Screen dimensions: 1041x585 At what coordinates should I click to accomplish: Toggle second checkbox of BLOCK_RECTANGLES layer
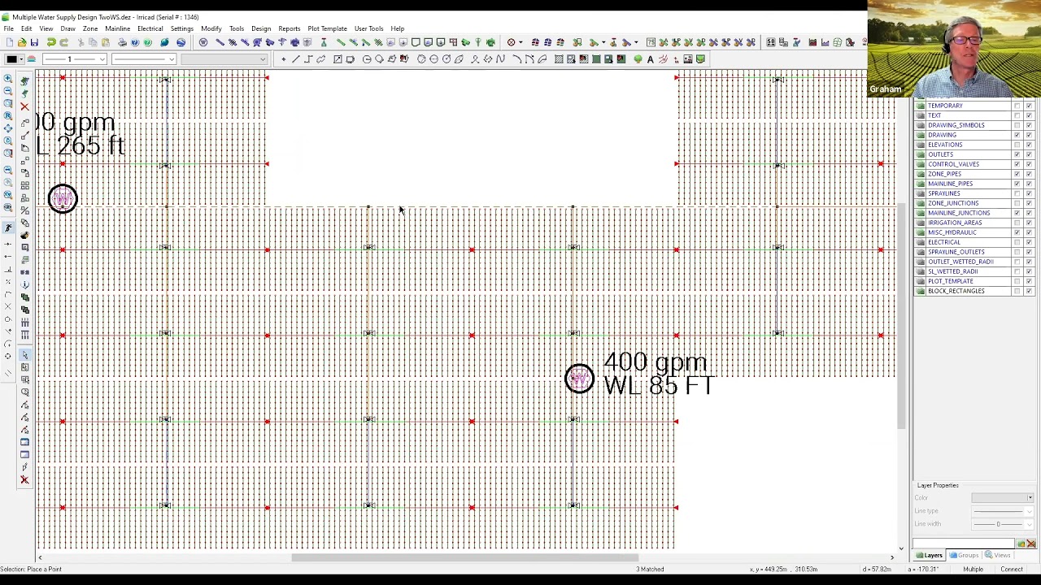click(1029, 291)
